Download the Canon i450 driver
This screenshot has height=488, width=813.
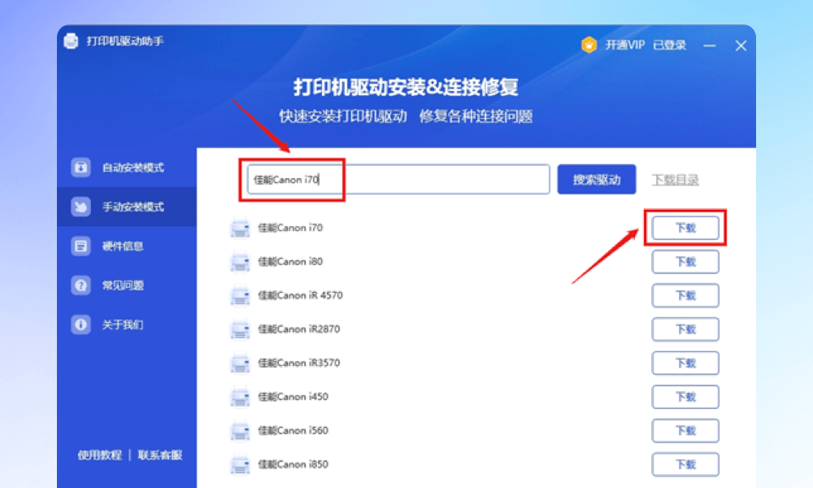(x=685, y=397)
